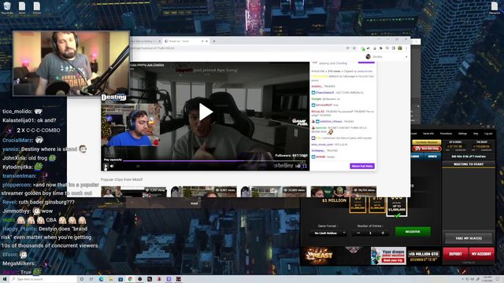Open the clip player settings gear
This screenshot has width=504, height=283.
pos(298,166)
